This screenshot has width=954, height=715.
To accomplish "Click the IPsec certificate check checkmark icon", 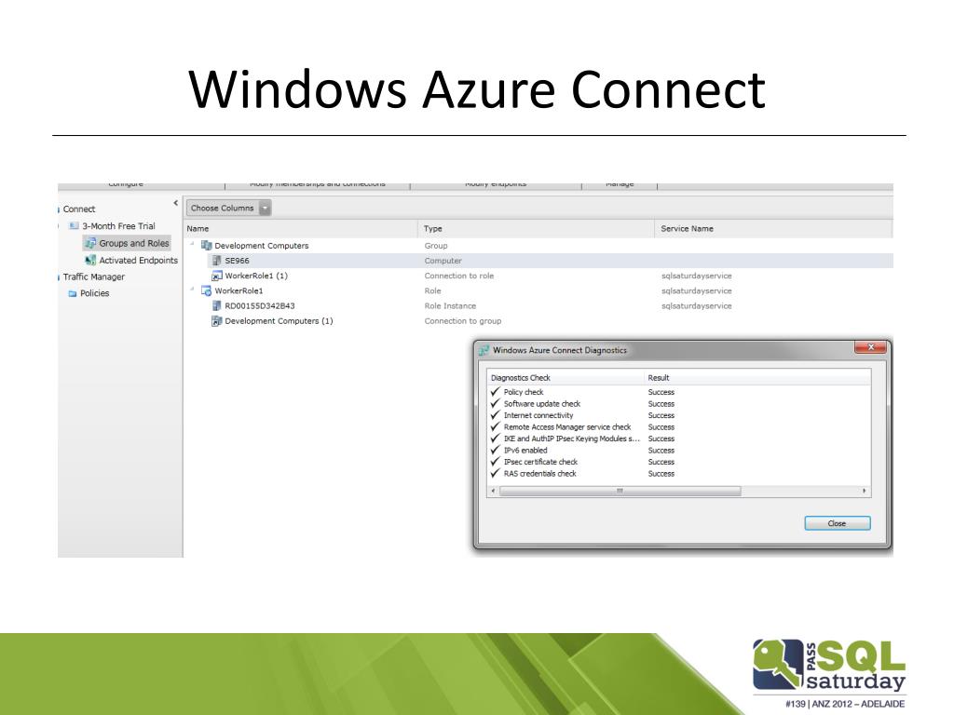I will click(496, 462).
